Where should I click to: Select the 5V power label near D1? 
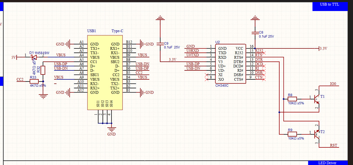coord(14,57)
